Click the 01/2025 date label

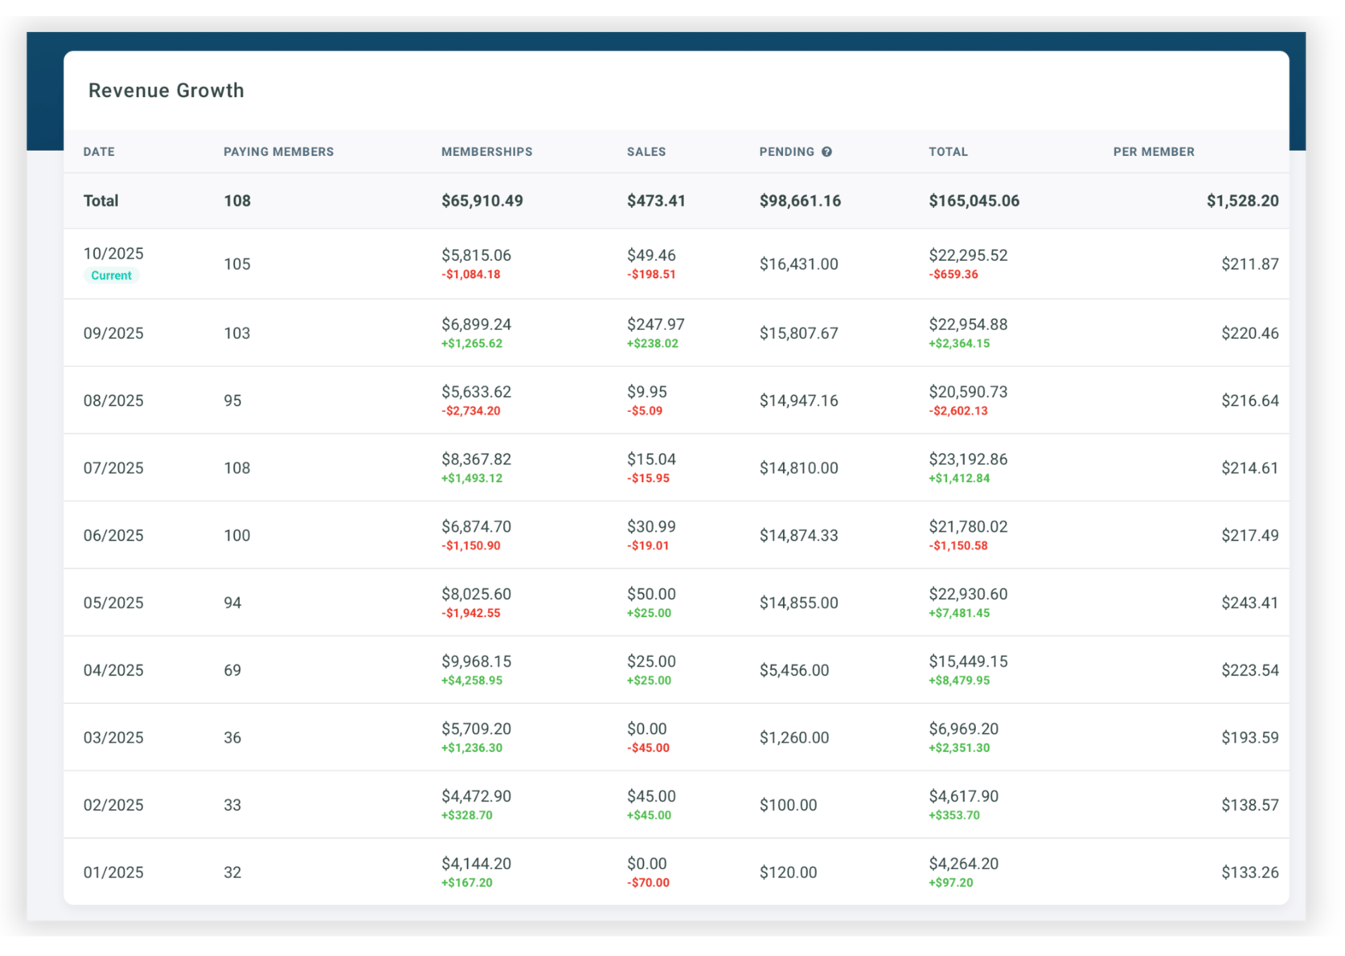(113, 872)
